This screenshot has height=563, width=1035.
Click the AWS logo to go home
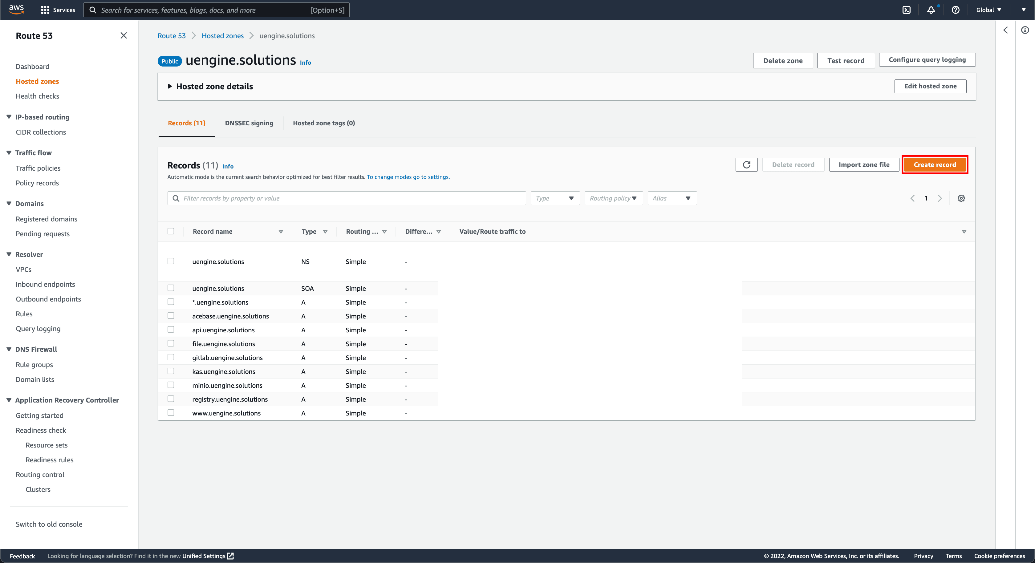point(16,10)
